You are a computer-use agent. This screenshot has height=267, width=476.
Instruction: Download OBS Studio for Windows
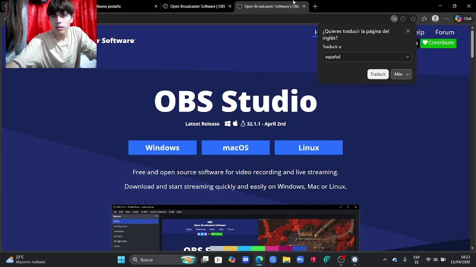pos(163,148)
